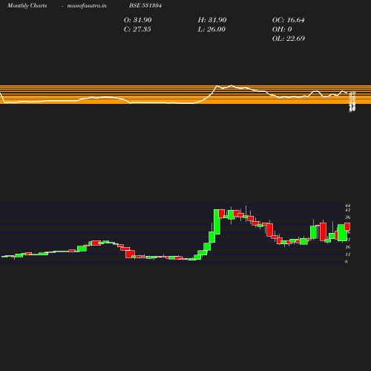Click the 'munafasutra.in' site label
This screenshot has height=371, width=371.
[87, 5]
